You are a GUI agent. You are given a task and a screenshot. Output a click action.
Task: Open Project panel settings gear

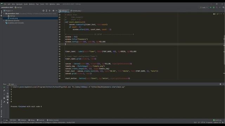(x=53, y=11)
